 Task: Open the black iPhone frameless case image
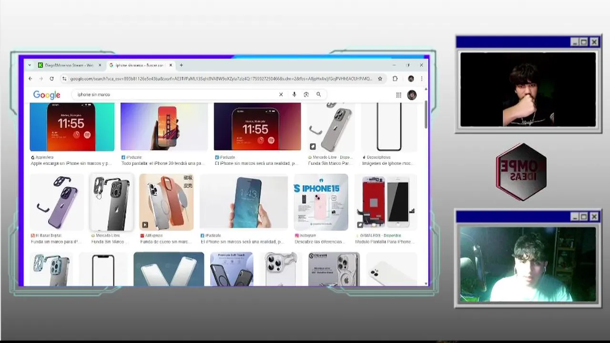point(112,202)
